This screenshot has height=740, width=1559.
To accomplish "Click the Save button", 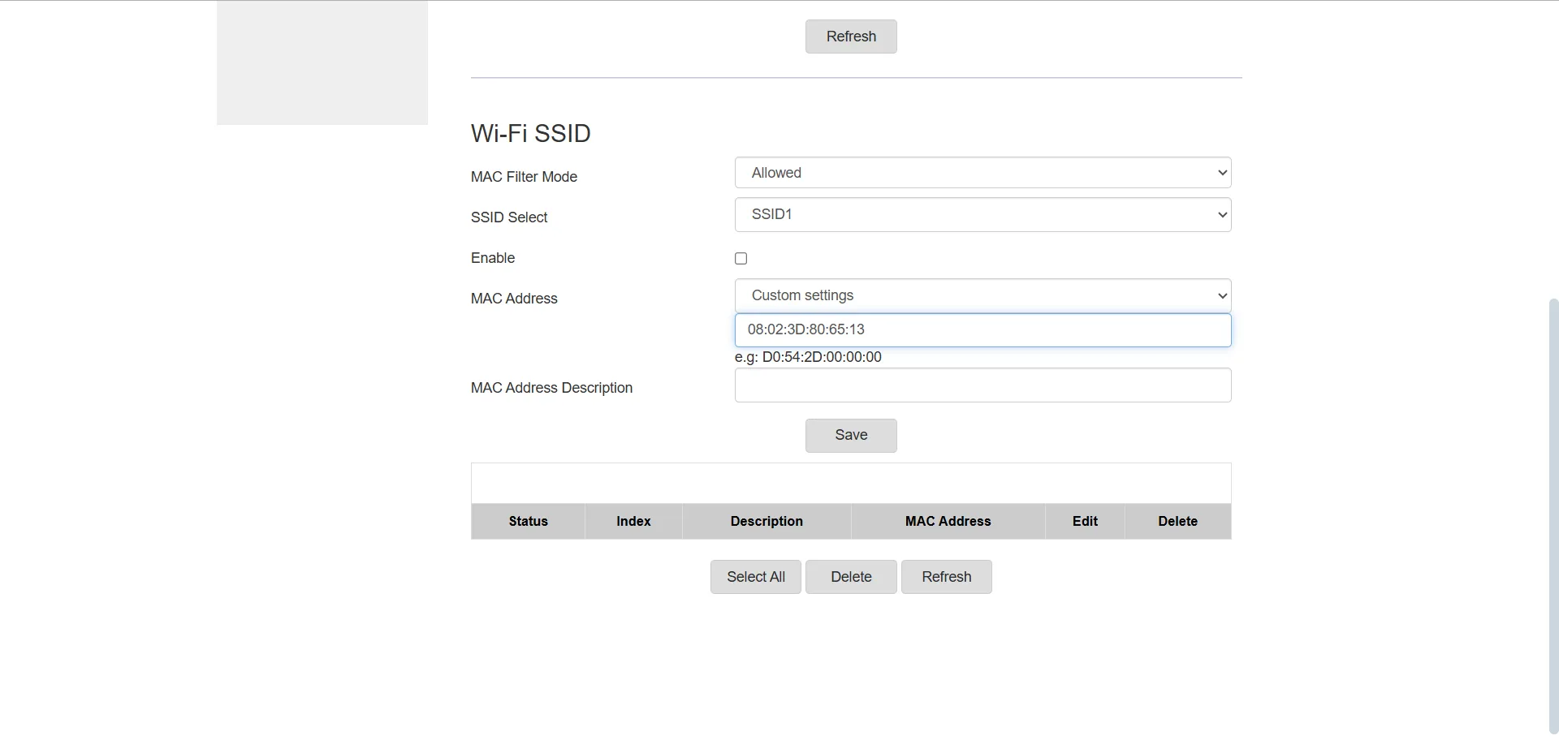I will [x=850, y=436].
